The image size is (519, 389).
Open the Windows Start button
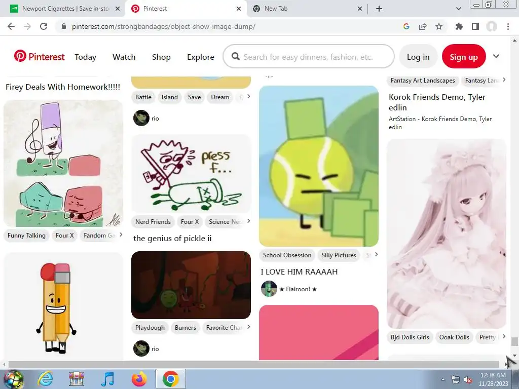tap(13, 379)
